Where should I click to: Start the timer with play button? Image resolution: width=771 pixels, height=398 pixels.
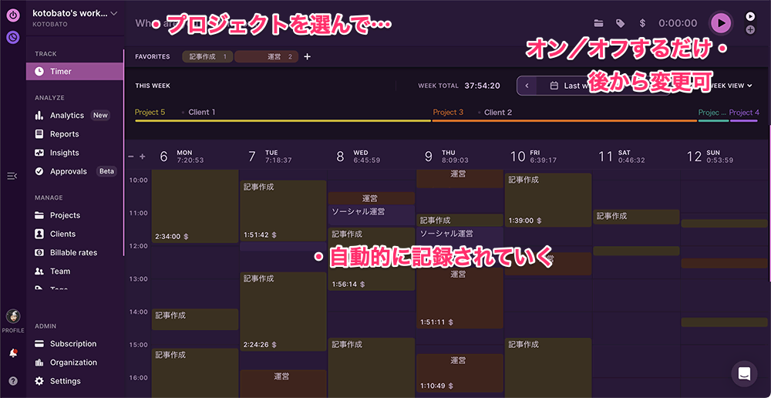721,22
